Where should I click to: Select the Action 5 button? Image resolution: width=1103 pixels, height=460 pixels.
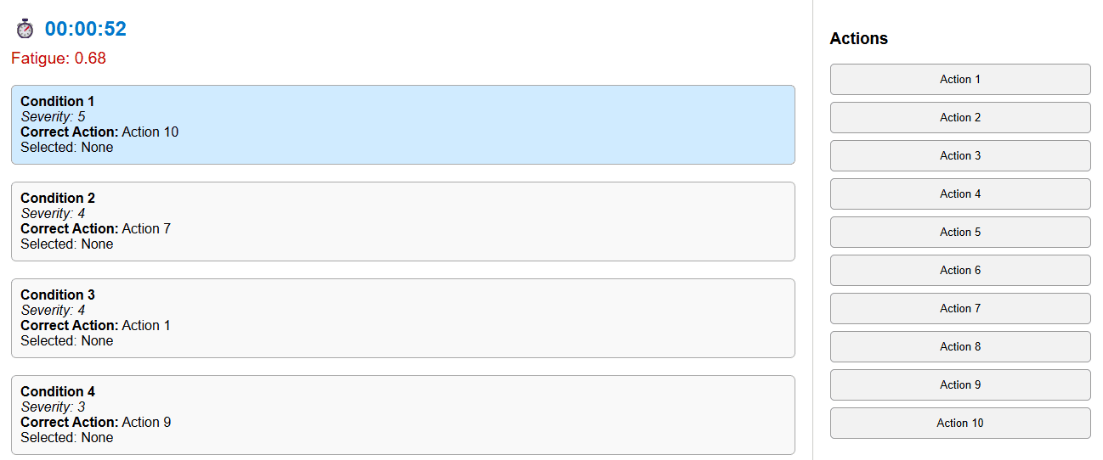[959, 233]
